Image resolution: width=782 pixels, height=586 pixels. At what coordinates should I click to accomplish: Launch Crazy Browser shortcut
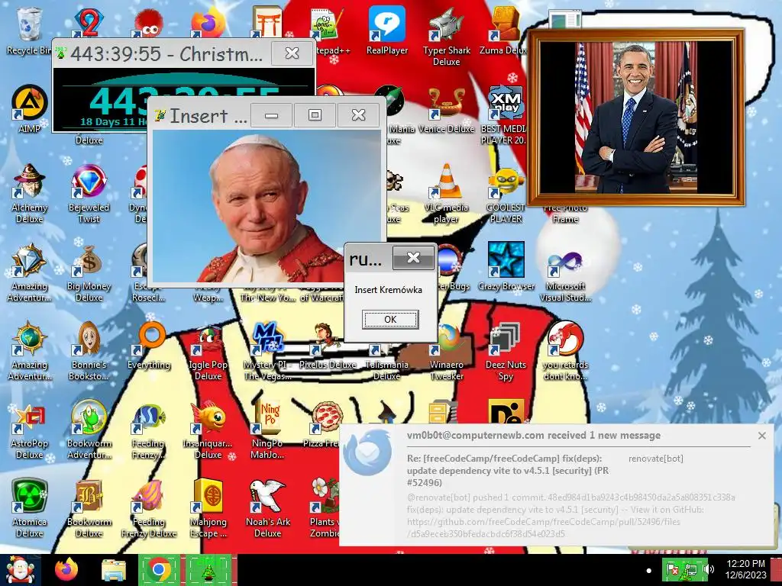click(x=506, y=266)
